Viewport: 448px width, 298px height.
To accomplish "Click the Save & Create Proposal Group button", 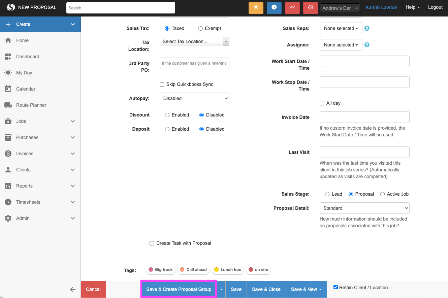I will 179,289.
